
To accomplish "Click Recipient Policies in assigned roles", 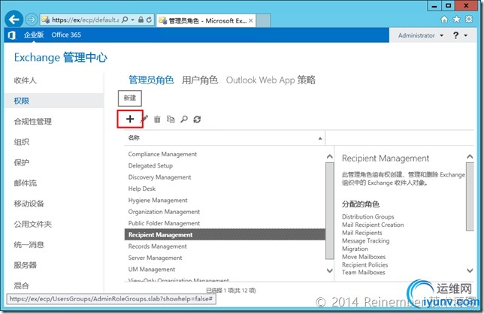I will pyautogui.click(x=365, y=265).
